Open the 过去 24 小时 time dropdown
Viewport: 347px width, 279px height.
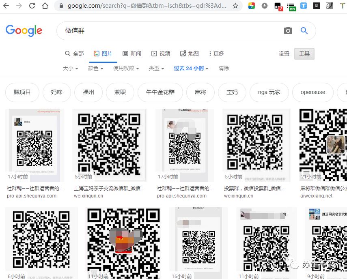pos(191,68)
